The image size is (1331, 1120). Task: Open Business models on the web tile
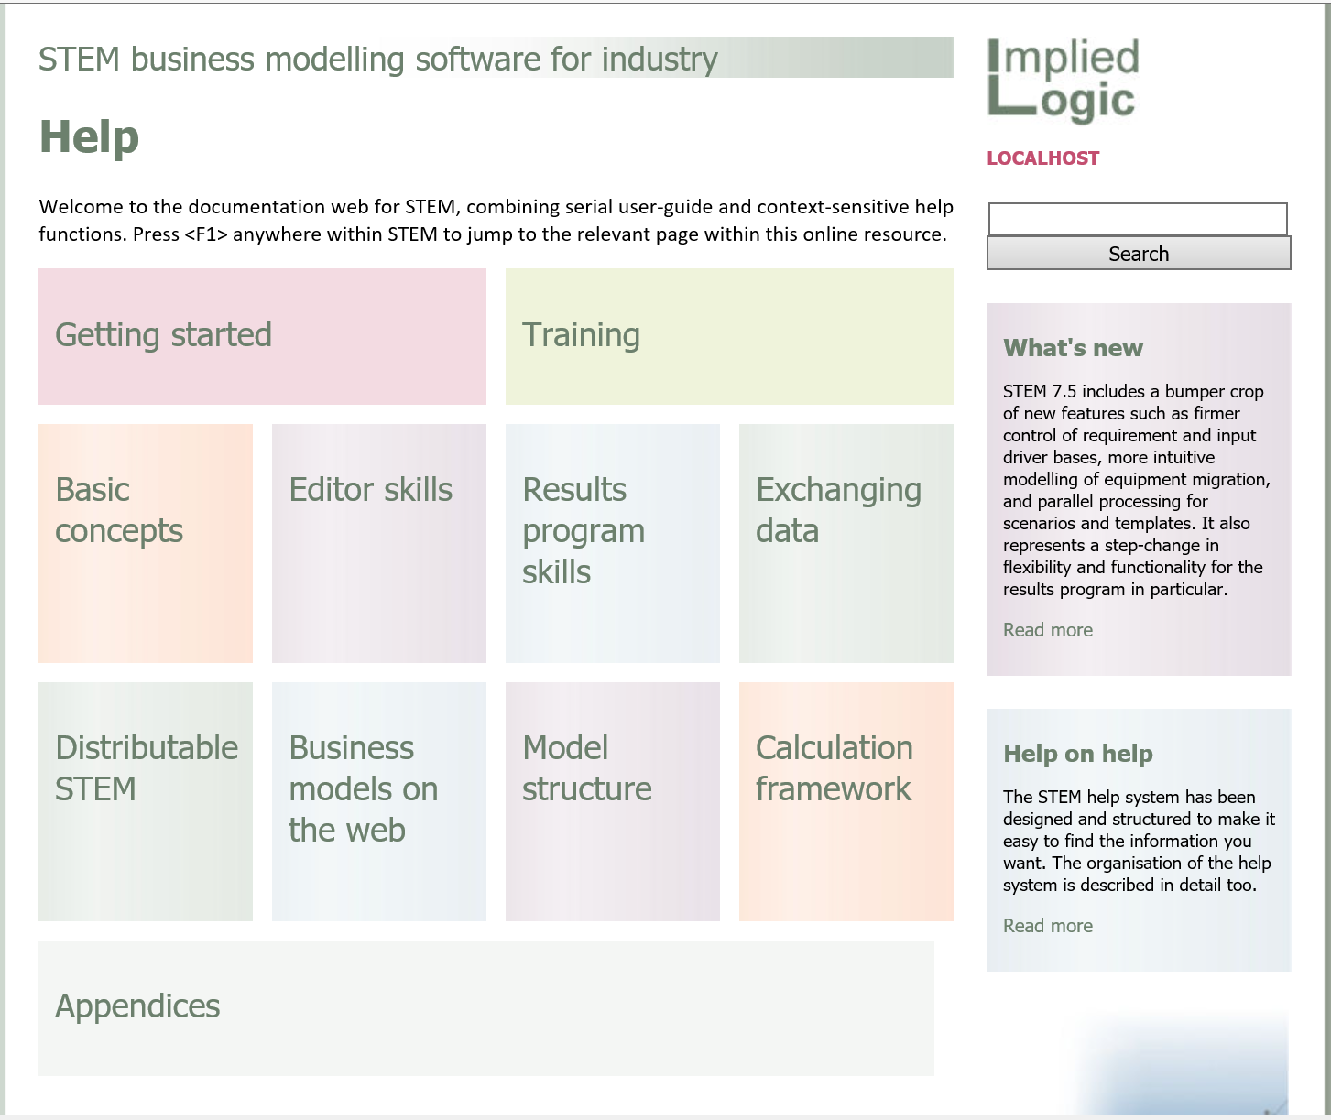[x=379, y=801]
